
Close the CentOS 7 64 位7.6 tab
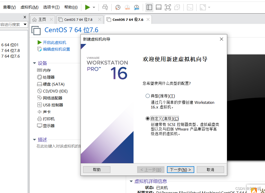click(x=148, y=20)
